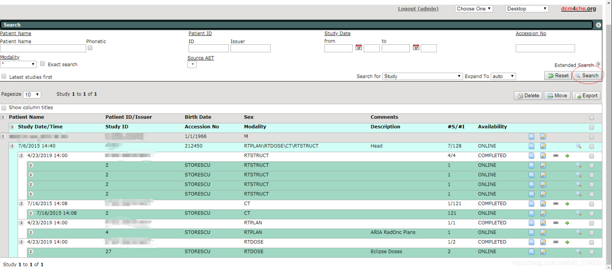The height and width of the screenshot is (270, 612).
Task: Open the 'from' study date calendar picker
Action: pyautogui.click(x=358, y=47)
